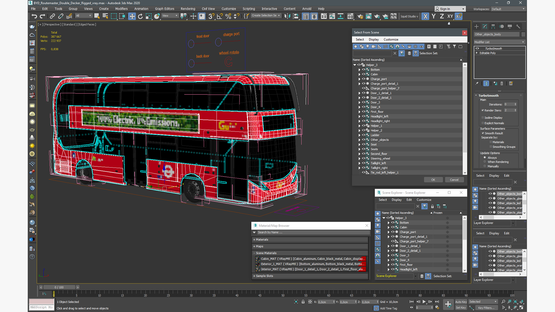Open Key Filters button

486,308
